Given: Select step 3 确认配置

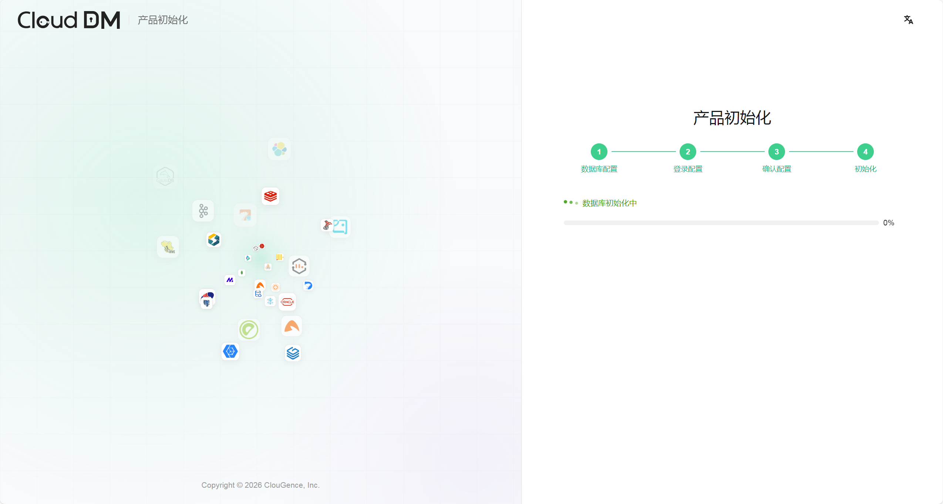Looking at the screenshot, I should coord(777,159).
